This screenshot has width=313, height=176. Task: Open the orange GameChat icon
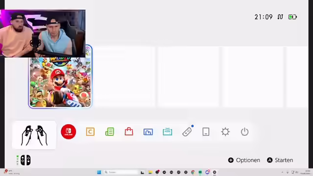90,132
